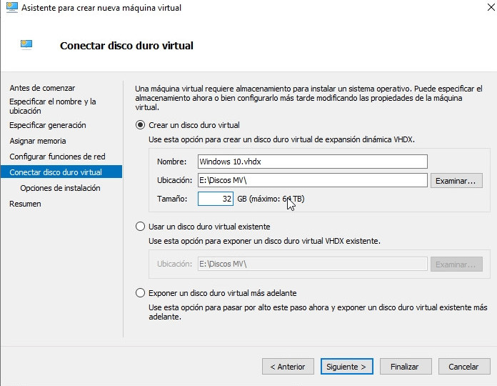Open the 'Especificar generación' step

pyautogui.click(x=47, y=125)
